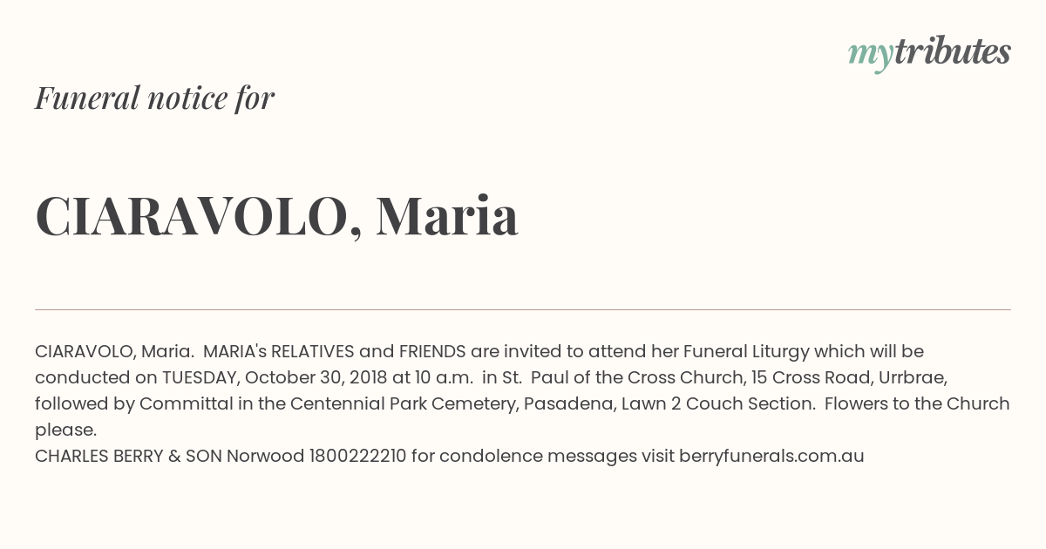Click the green "my" part of logo
This screenshot has width=1046, height=549.
pyautogui.click(x=871, y=56)
